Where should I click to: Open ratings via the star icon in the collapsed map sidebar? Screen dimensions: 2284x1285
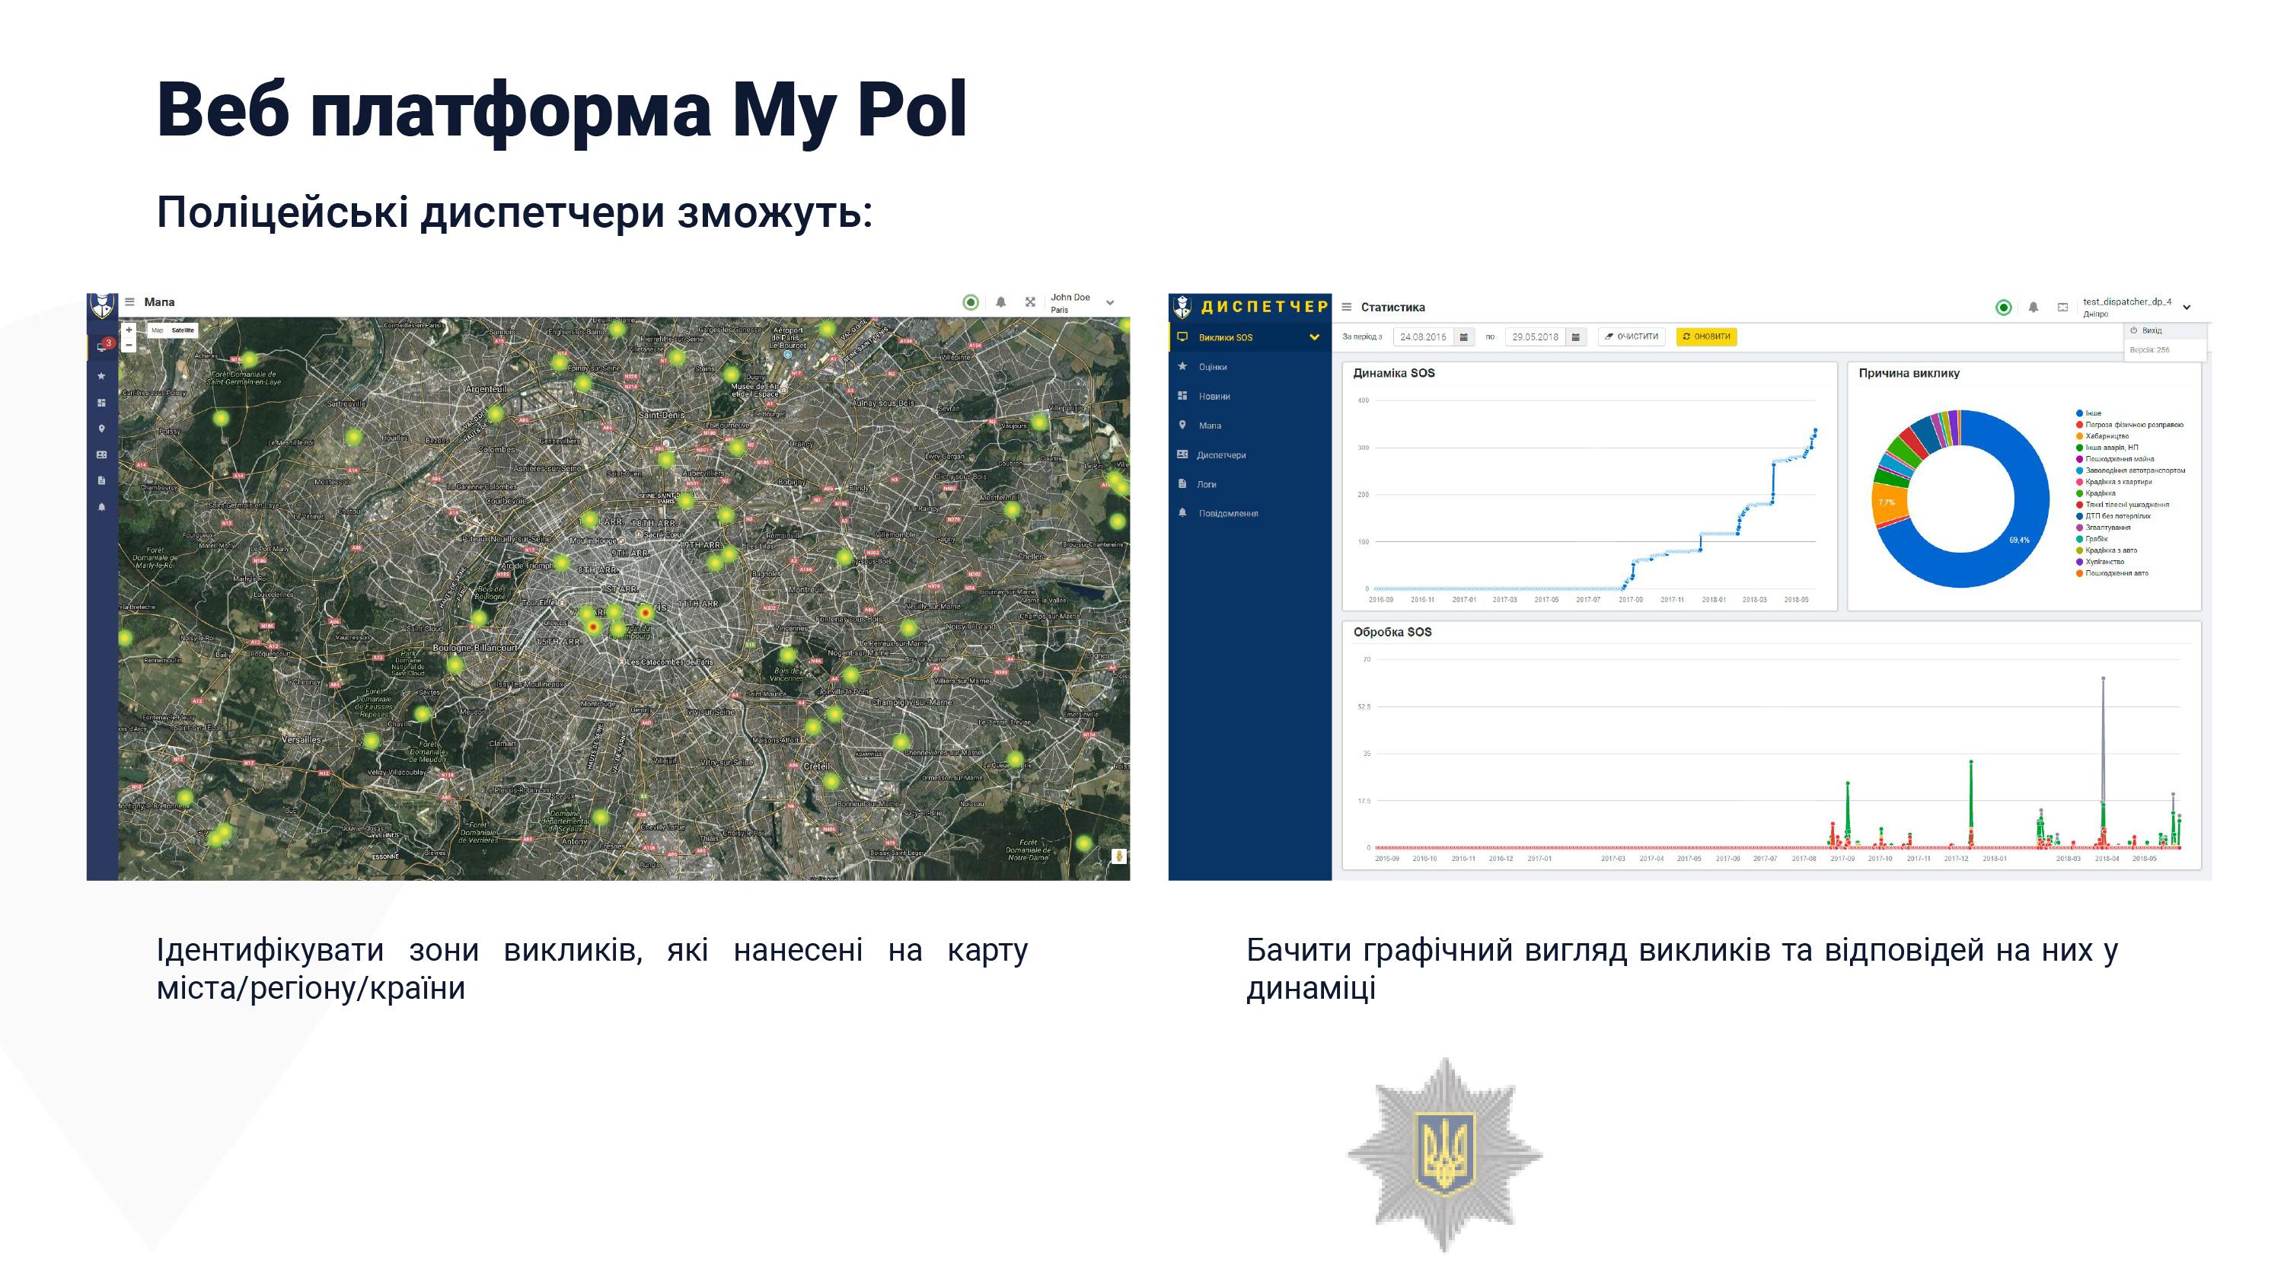click(102, 376)
